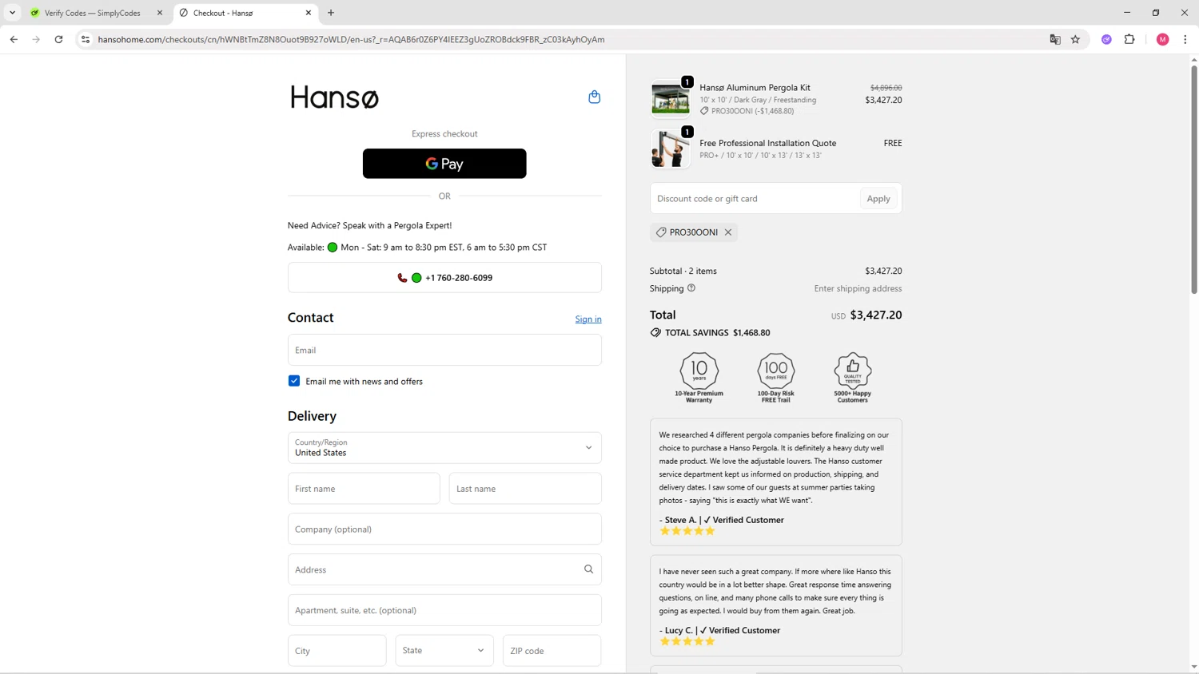Screen dimensions: 1199x674
Task: Click the 5000+ Happy Customers badge
Action: point(853,377)
